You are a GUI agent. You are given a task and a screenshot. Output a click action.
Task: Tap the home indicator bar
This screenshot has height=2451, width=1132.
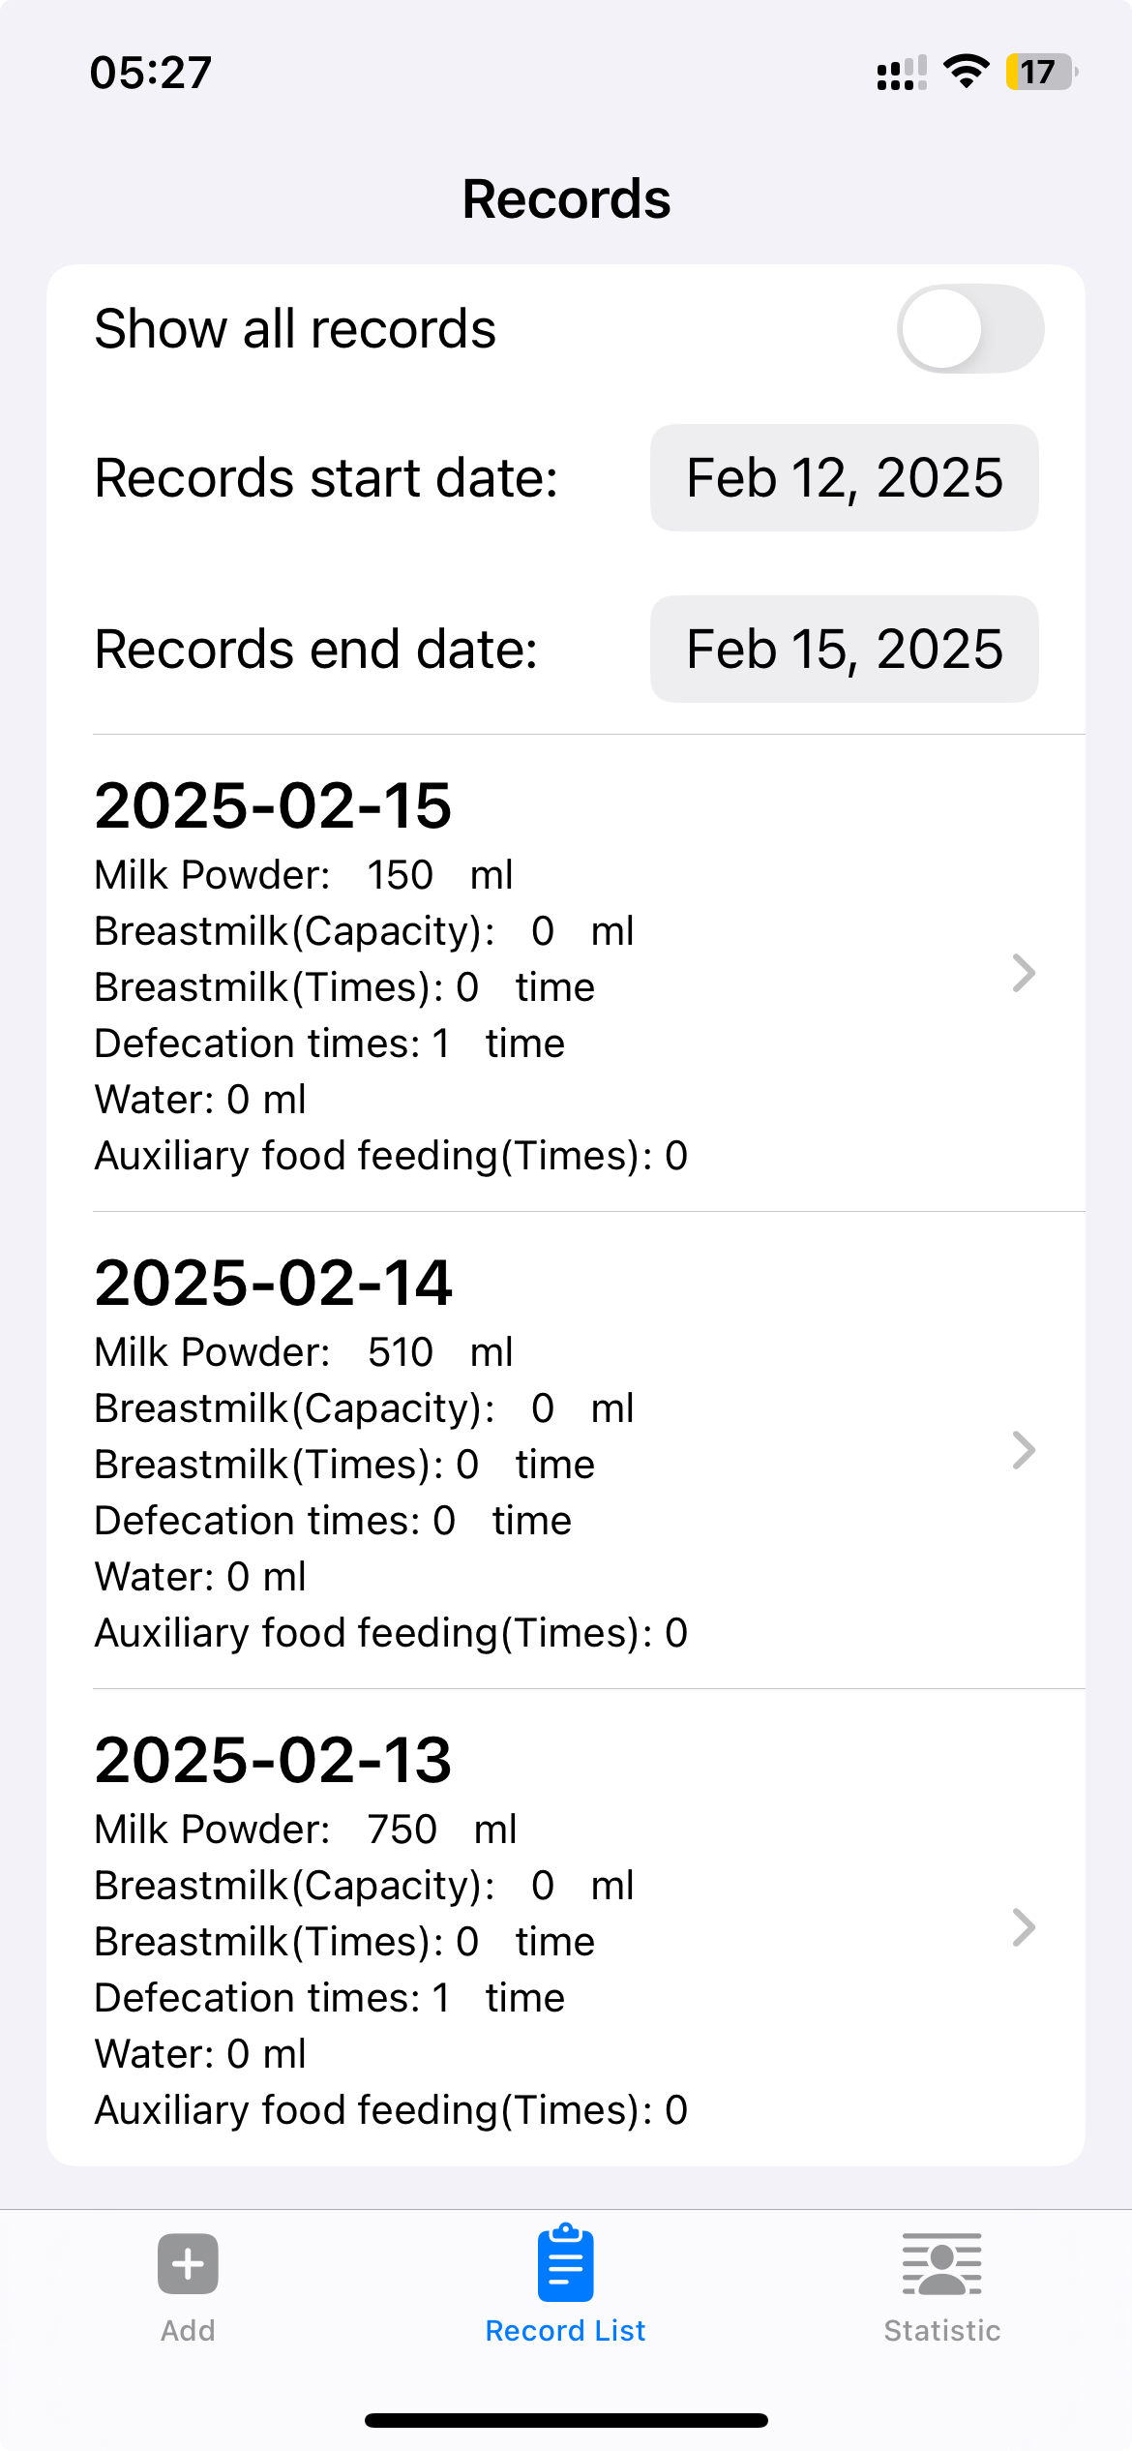pyautogui.click(x=566, y=2420)
